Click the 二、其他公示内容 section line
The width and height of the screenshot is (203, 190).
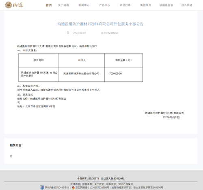(28, 86)
